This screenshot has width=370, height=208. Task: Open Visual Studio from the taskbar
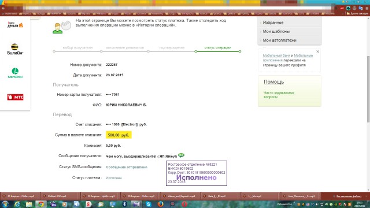[136, 204]
